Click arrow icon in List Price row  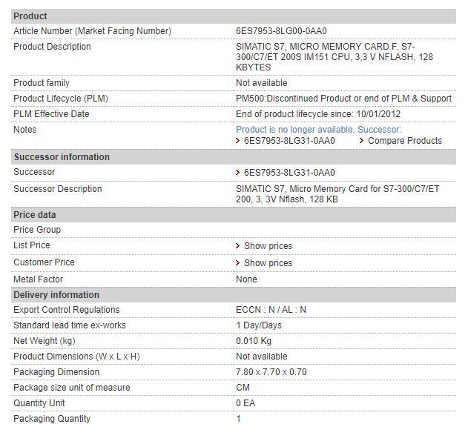click(x=238, y=246)
